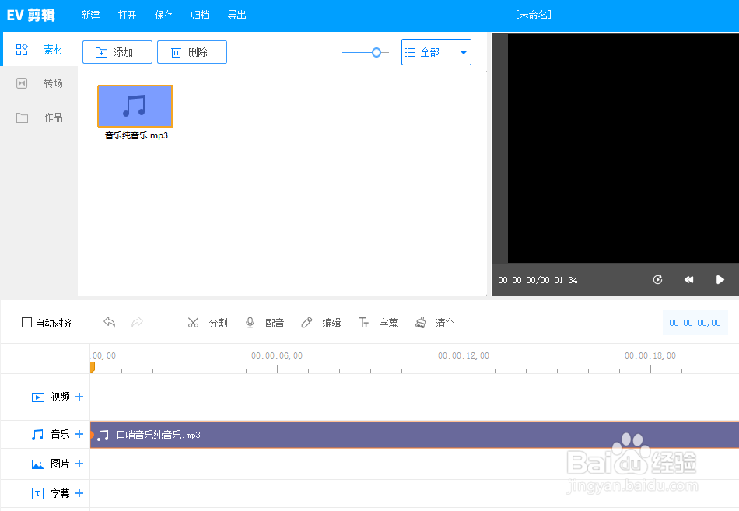The width and height of the screenshot is (739, 511).
Task: Add a track with 图片 plus icon
Action: point(79,464)
